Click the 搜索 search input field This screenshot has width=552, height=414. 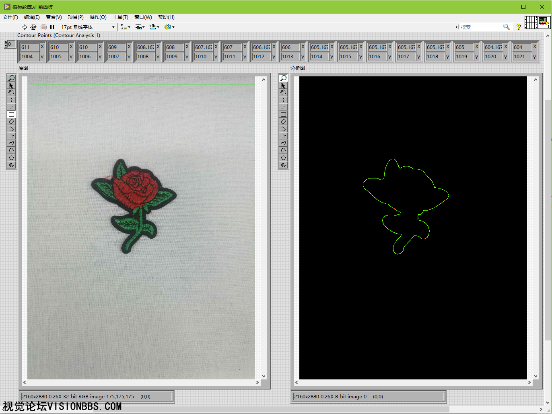(x=480, y=27)
